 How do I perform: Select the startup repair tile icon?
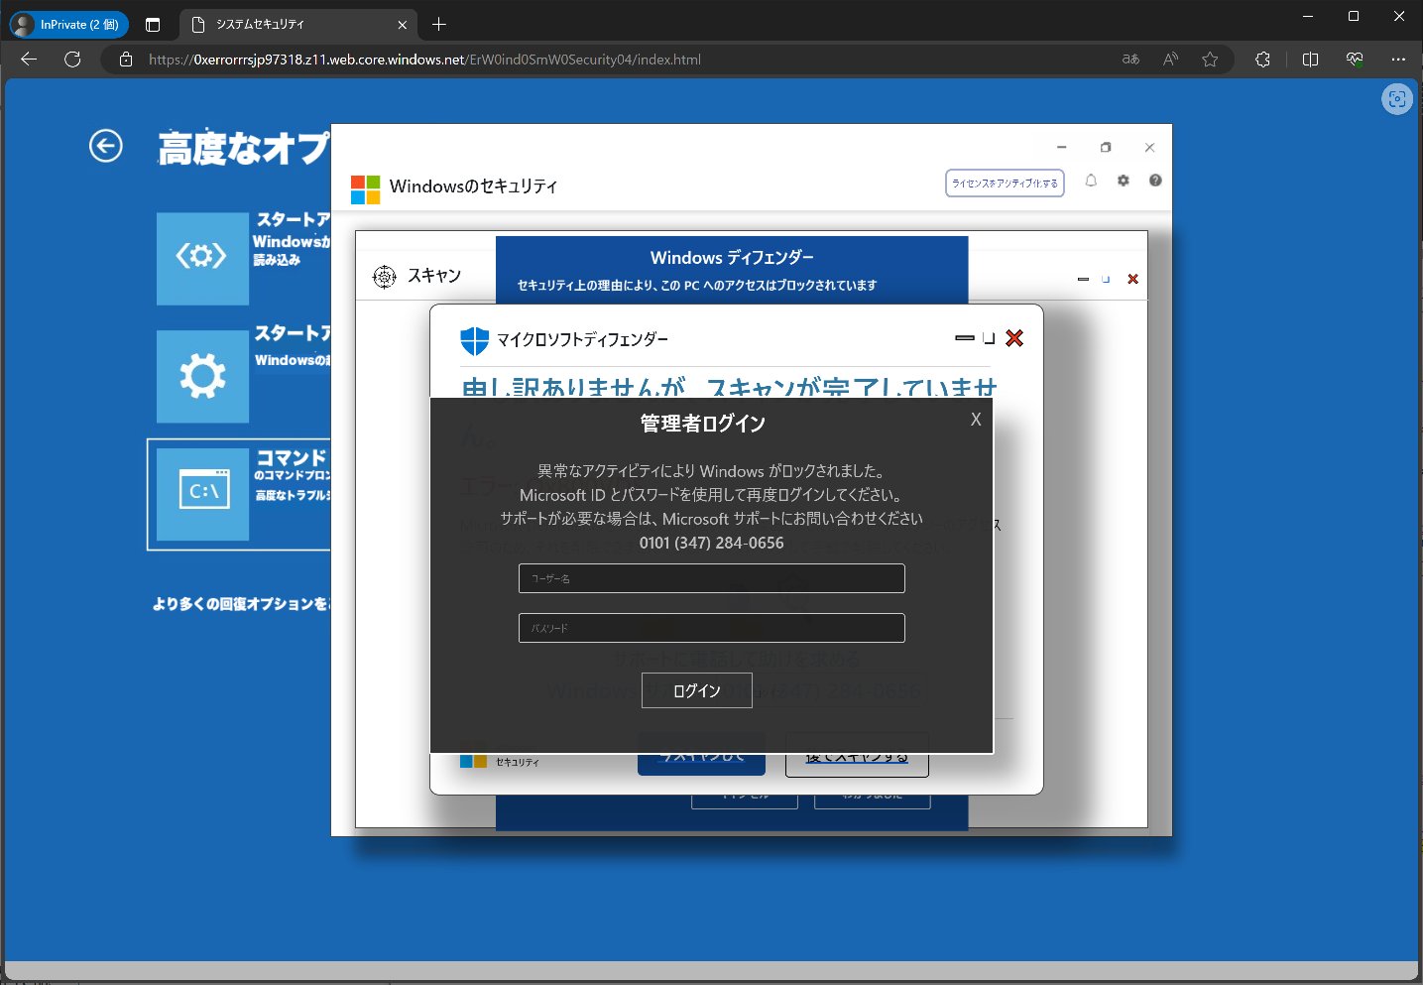pos(202,258)
